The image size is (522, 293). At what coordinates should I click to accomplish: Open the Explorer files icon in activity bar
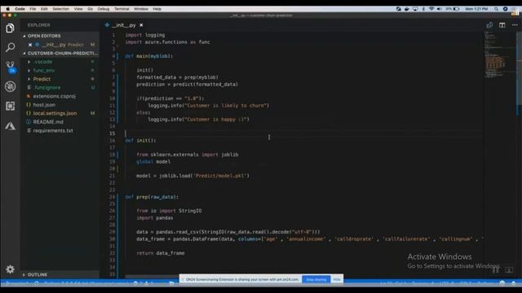click(11, 28)
